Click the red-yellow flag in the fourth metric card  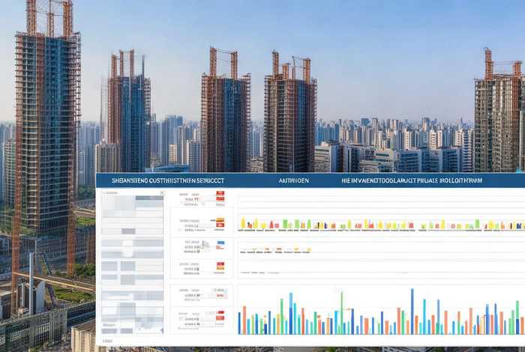click(220, 266)
